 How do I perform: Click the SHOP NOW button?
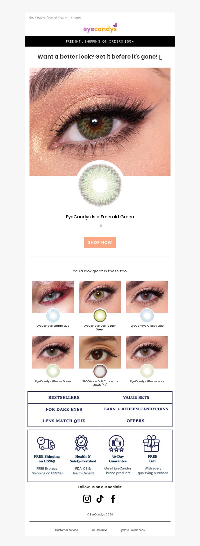click(x=100, y=243)
